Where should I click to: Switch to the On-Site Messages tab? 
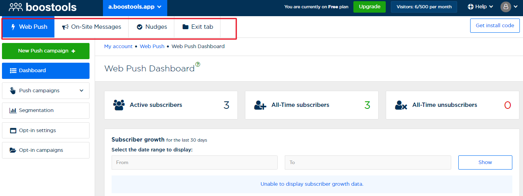pos(92,27)
